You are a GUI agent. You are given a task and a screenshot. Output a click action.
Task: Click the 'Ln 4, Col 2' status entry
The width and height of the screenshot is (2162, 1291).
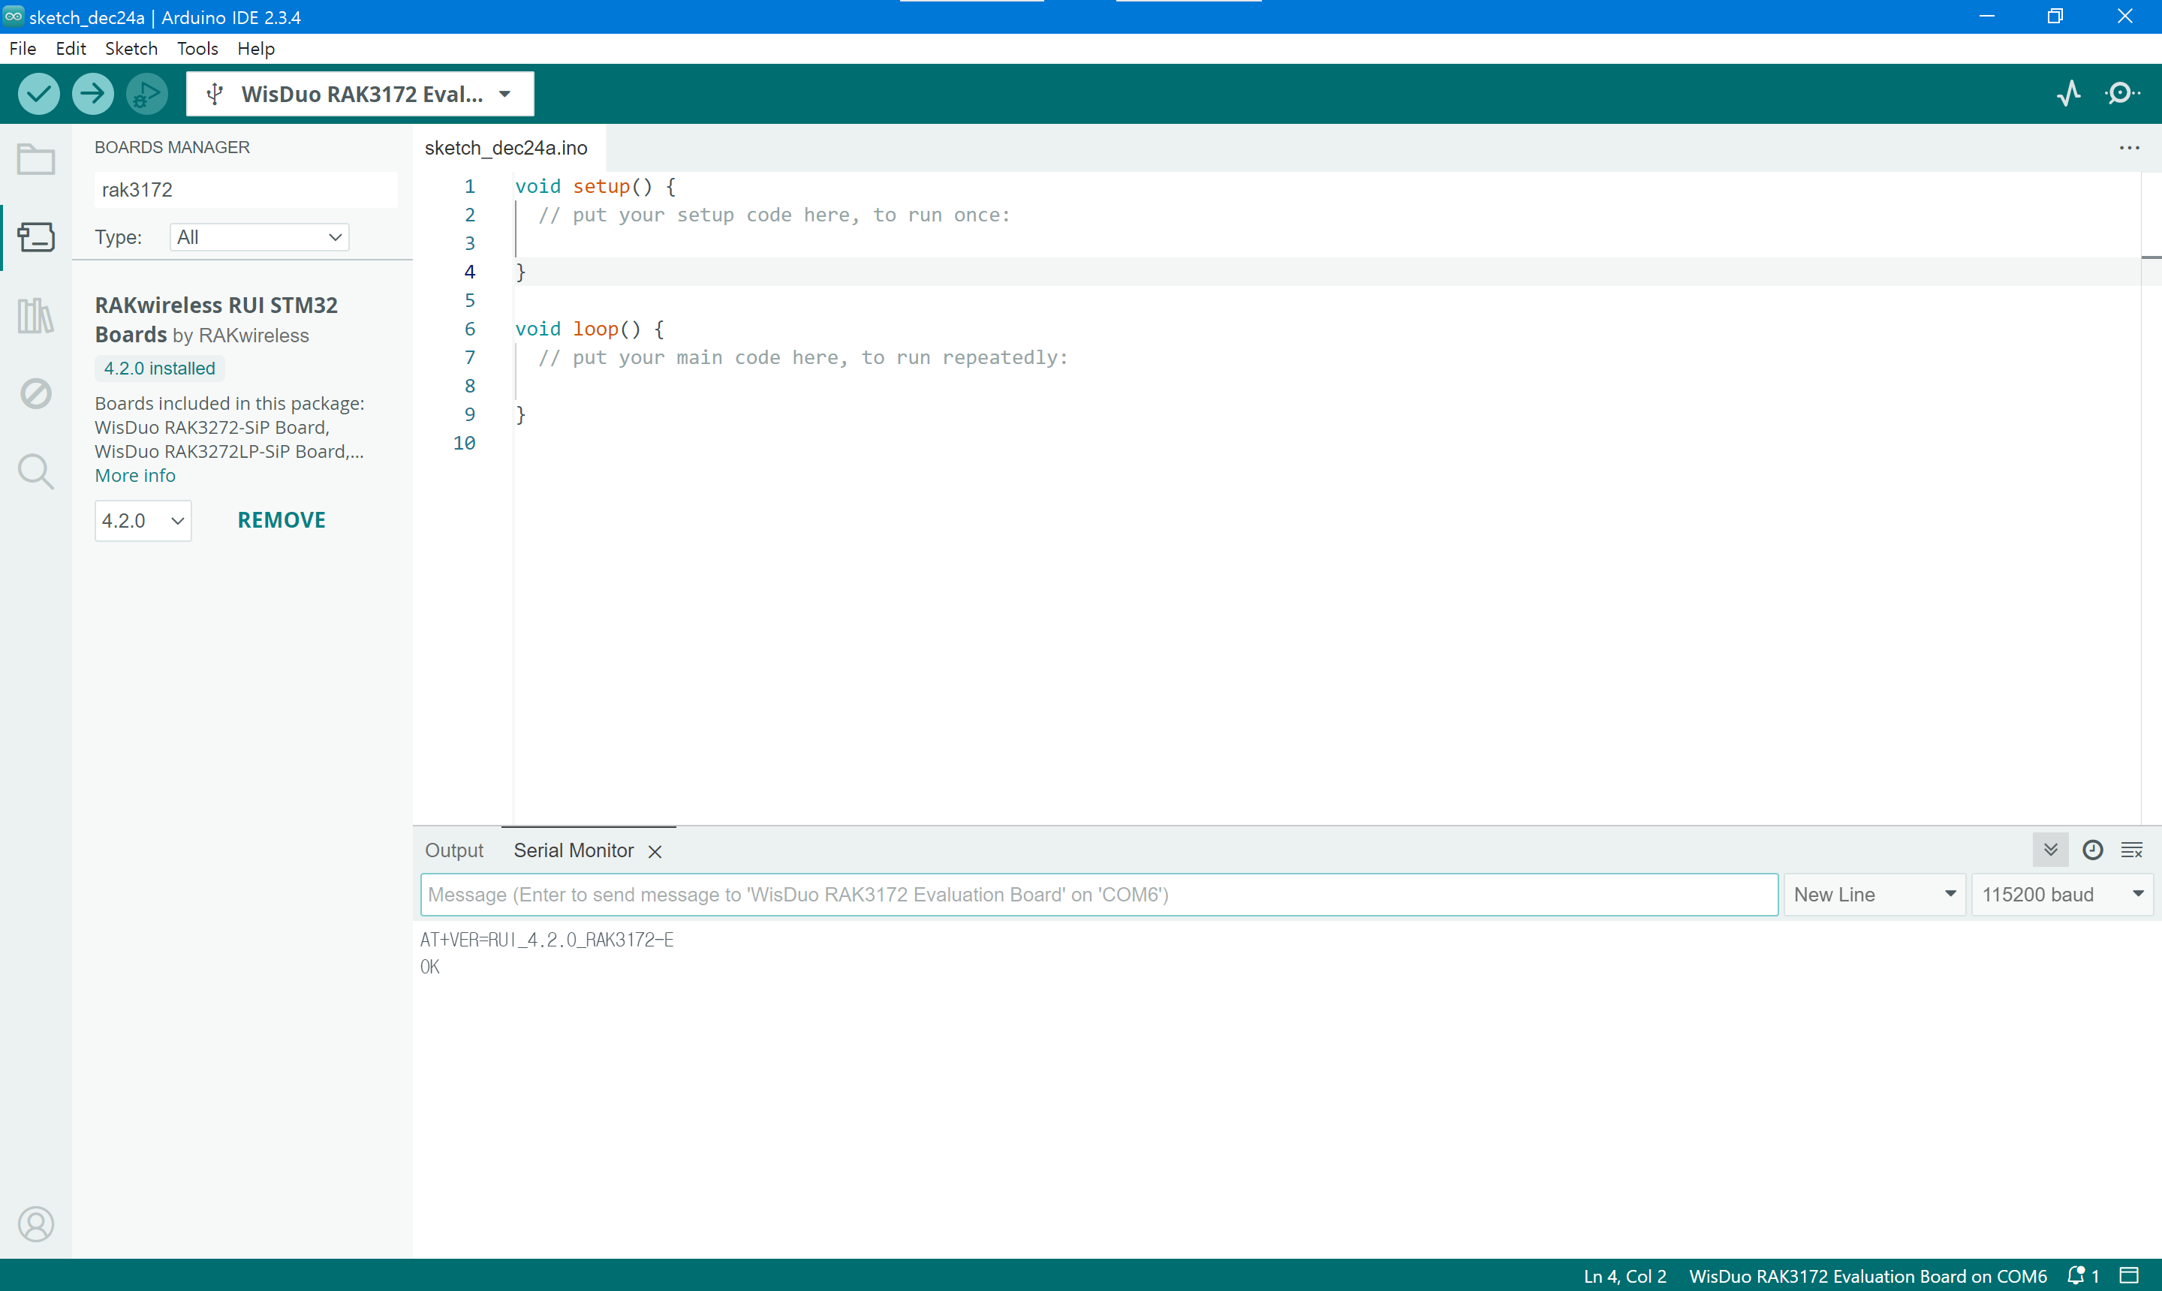pos(1625,1275)
